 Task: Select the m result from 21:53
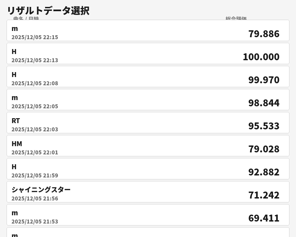tap(148, 215)
